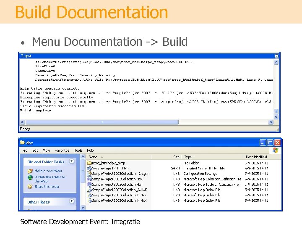
Task: Close the Output panel with its X
Action: pos(276,56)
